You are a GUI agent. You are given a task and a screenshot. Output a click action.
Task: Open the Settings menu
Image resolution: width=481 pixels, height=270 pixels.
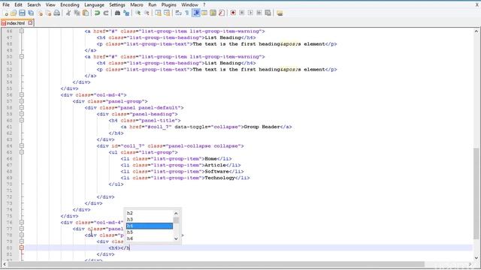coord(117,5)
